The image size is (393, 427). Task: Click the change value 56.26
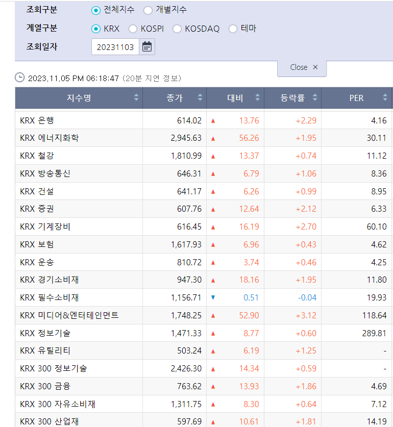coord(249,138)
